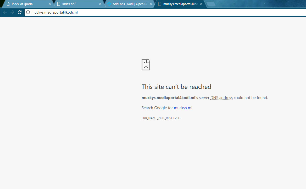This screenshot has width=306, height=189.
Task: Click the DNS address underlined text
Action: 221,98
